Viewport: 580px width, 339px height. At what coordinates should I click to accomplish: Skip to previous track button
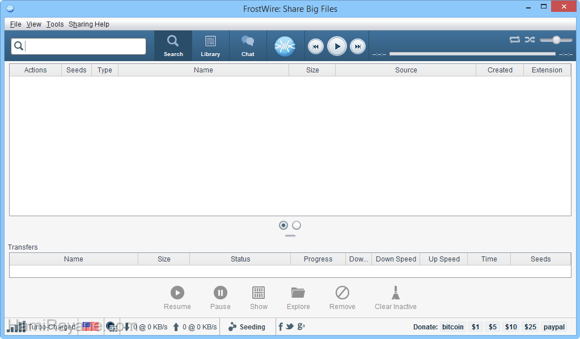[316, 46]
